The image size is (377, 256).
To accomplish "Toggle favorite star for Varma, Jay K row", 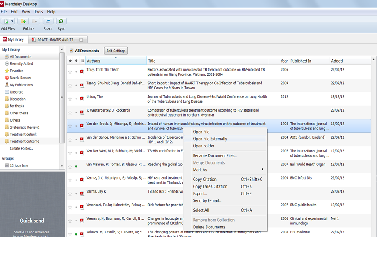I will 70,194.
